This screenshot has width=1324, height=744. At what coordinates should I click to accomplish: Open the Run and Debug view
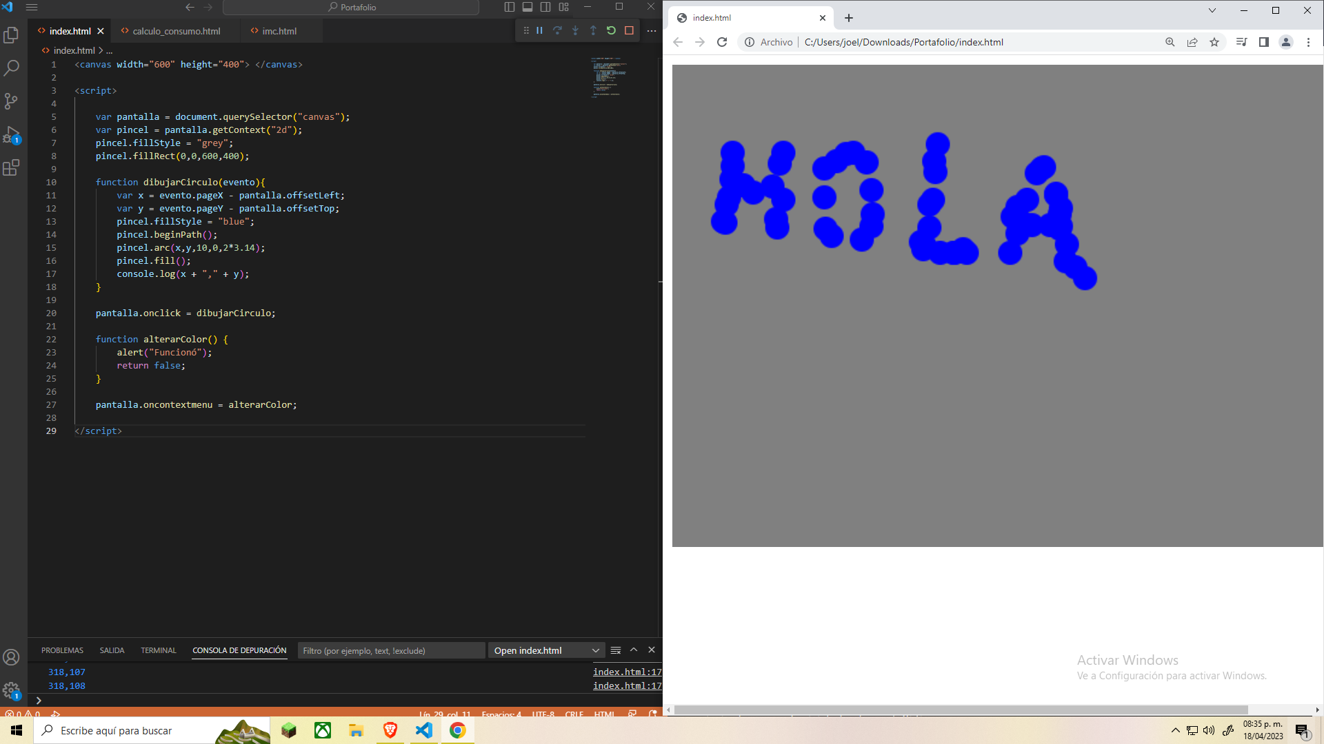pyautogui.click(x=11, y=134)
